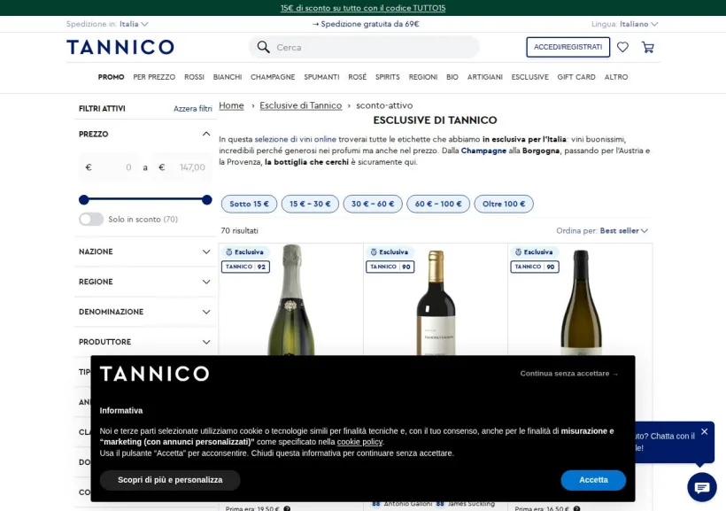
Task: Close the chat prompt tooltip
Action: point(704,431)
